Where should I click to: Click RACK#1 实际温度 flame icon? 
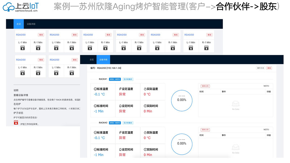click(145, 89)
